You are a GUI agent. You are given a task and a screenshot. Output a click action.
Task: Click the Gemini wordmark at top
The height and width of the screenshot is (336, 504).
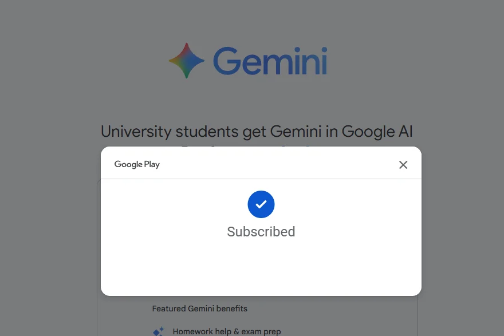tap(270, 61)
